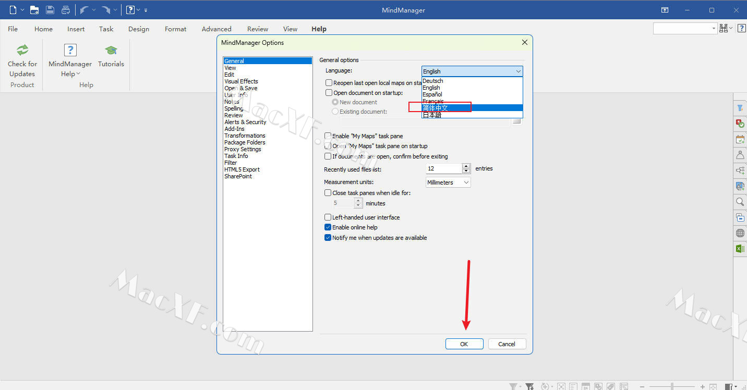Open the Measurement units Millimeters dropdown
Image resolution: width=747 pixels, height=390 pixels.
(448, 182)
